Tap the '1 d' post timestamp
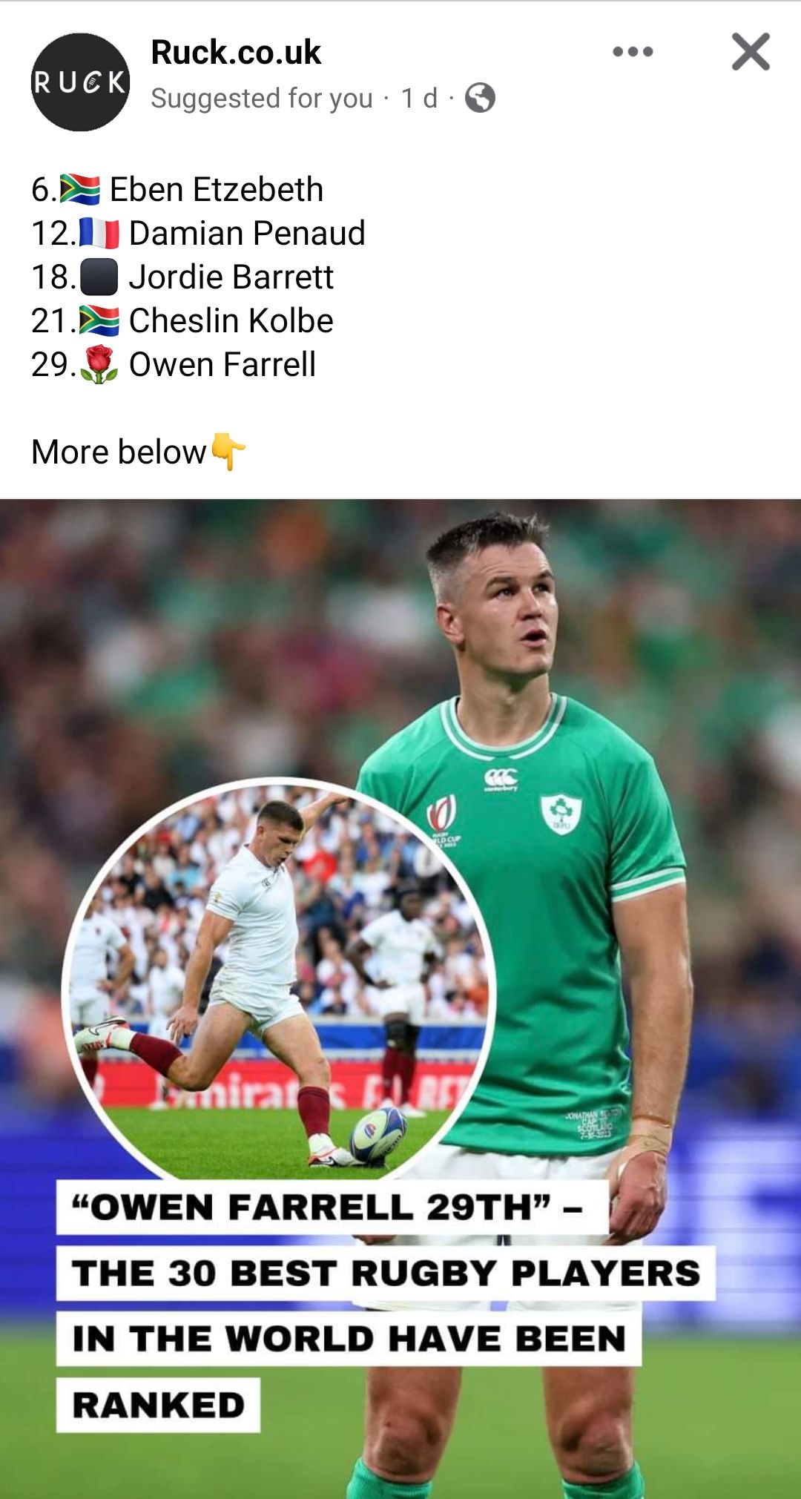Viewport: 801px width, 1499px height. 419,98
